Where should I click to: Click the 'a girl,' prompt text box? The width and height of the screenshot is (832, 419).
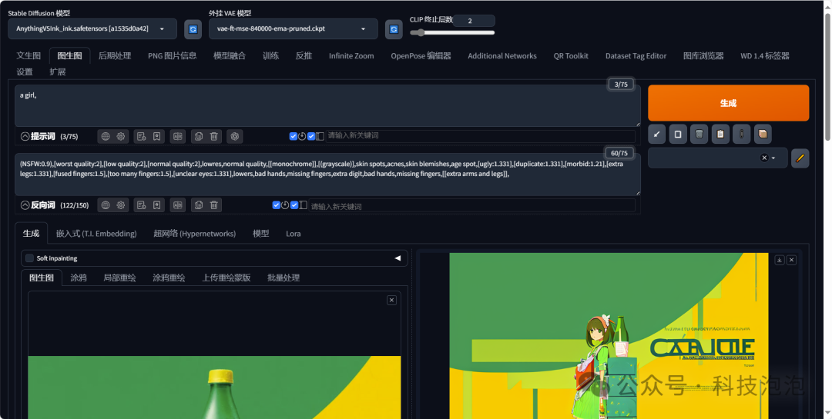tap(327, 105)
